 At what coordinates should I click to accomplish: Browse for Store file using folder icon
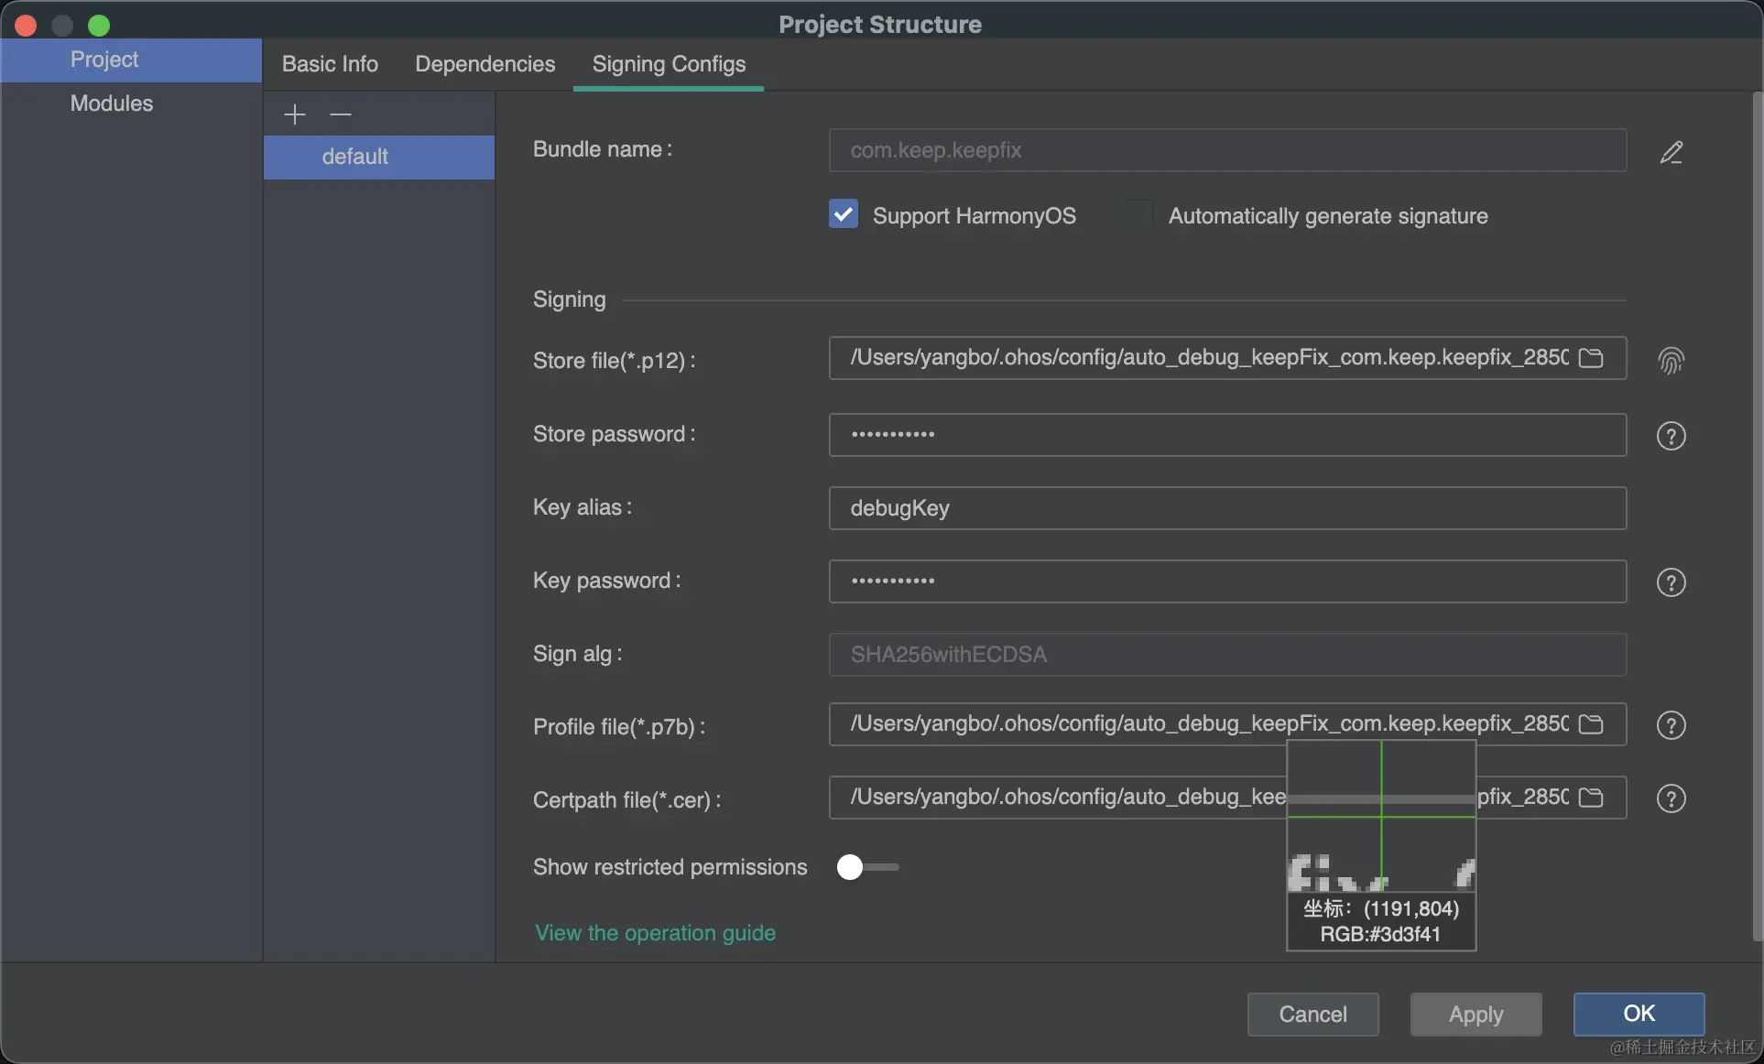1592,358
